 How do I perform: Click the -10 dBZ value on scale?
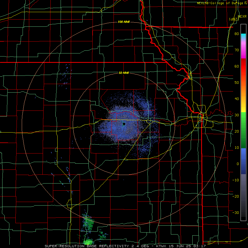(x=236, y=180)
